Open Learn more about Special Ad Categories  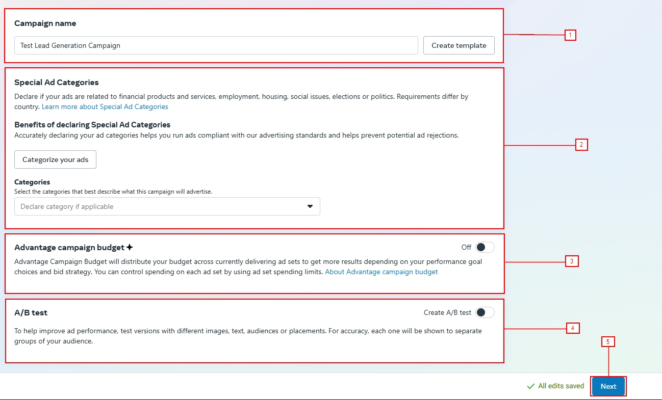105,106
